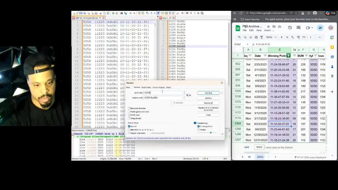Open the swap options dropdown arrow beside arrows
This screenshot has height=190, width=338.
point(190,96)
